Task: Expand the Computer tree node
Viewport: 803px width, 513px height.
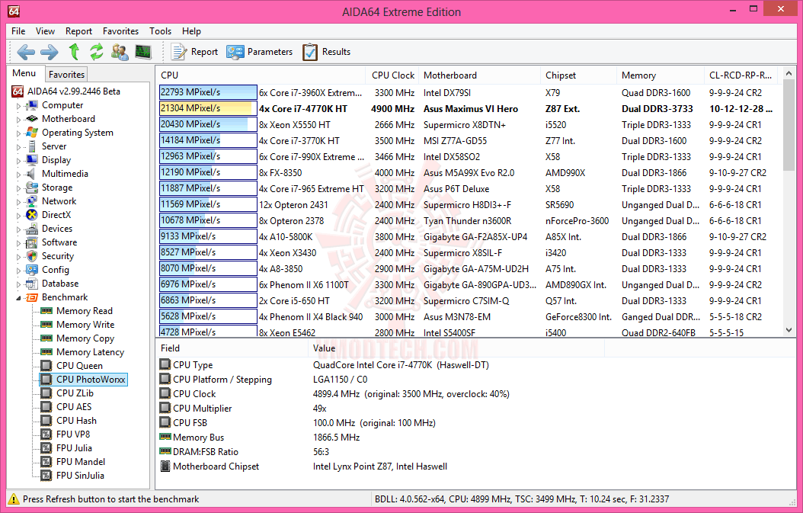Action: [x=19, y=105]
